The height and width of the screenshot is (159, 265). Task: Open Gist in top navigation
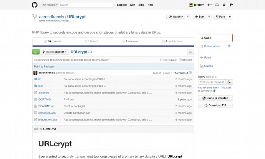132,5
